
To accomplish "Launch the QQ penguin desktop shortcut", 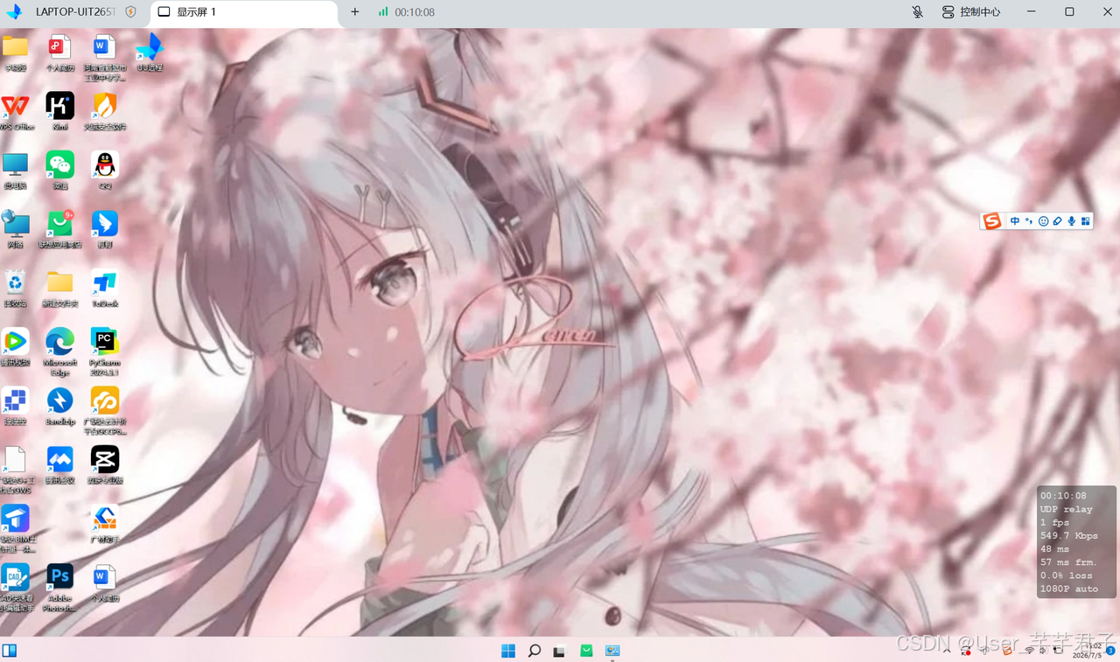I will pos(105,170).
